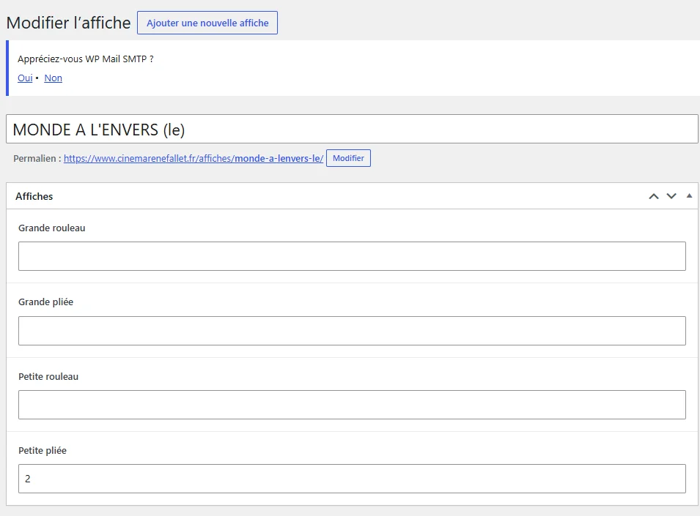Answer Non to the WP Mail SMTP notice

coord(53,78)
